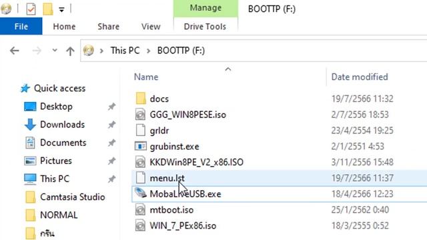The width and height of the screenshot is (427, 240).
Task: Expand the chevron after This PC
Action: click(148, 51)
